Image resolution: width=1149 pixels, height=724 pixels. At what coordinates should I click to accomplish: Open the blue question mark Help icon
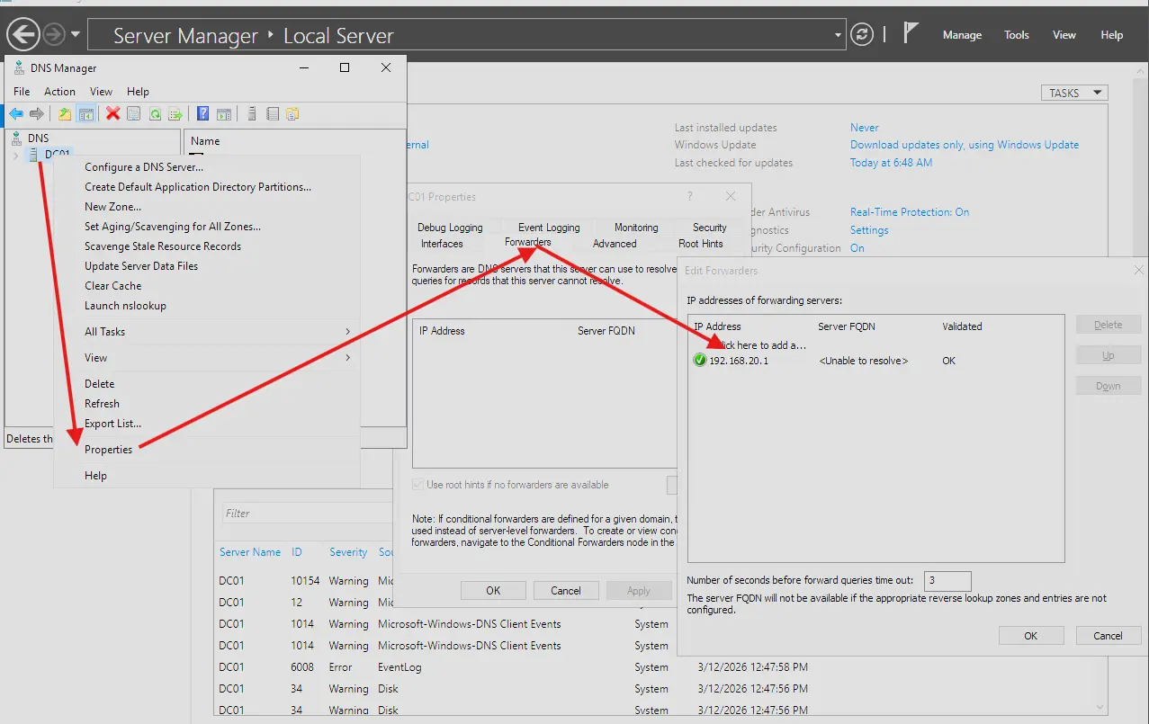203,113
